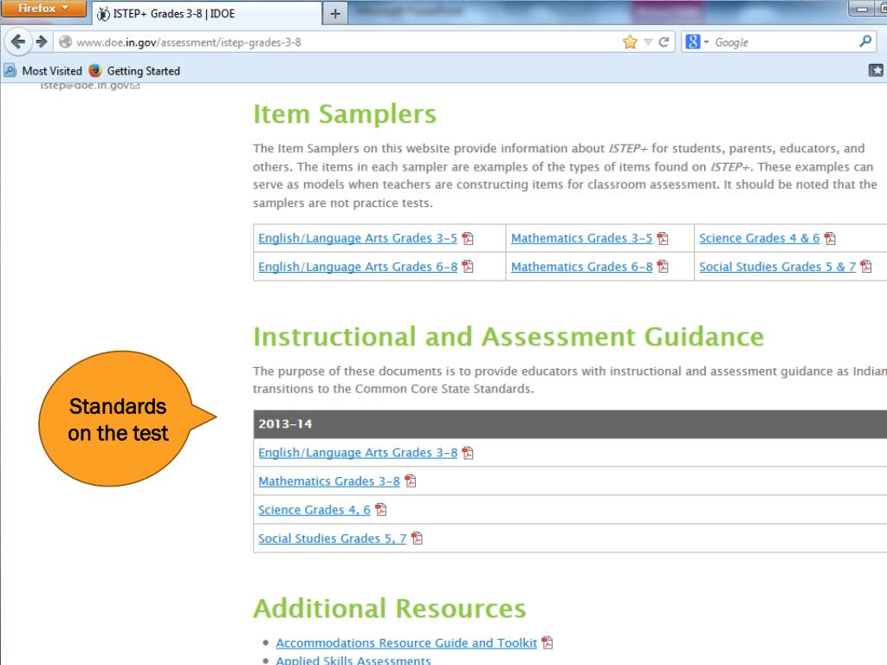Click the browser Forward arrow button
Image resolution: width=887 pixels, height=665 pixels.
pyautogui.click(x=42, y=42)
